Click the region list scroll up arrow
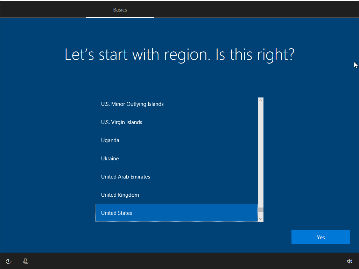 [261, 100]
